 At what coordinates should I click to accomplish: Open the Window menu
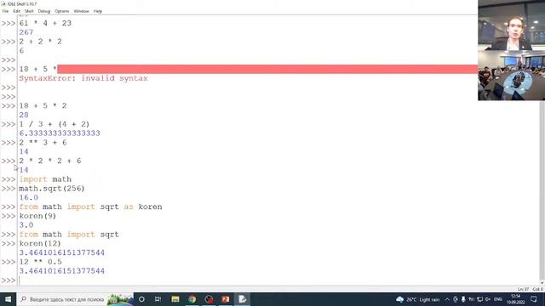[x=82, y=11]
